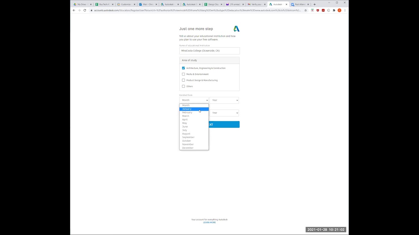Viewport: 419px width, 235px height.
Task: Check Product Design & Manufacturing box
Action: point(183,80)
